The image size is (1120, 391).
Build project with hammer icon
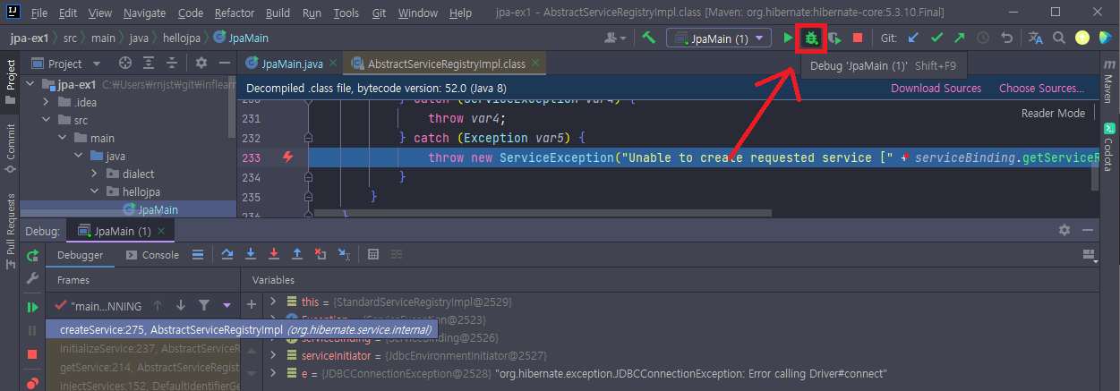(650, 38)
